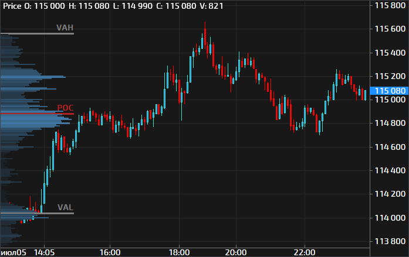
Task: Click the 113 800 price axis label
Action: pyautogui.click(x=390, y=241)
